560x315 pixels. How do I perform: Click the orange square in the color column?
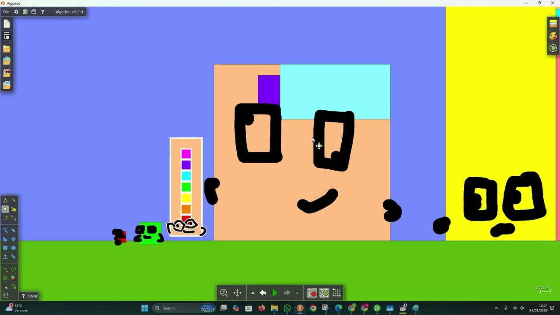click(186, 209)
